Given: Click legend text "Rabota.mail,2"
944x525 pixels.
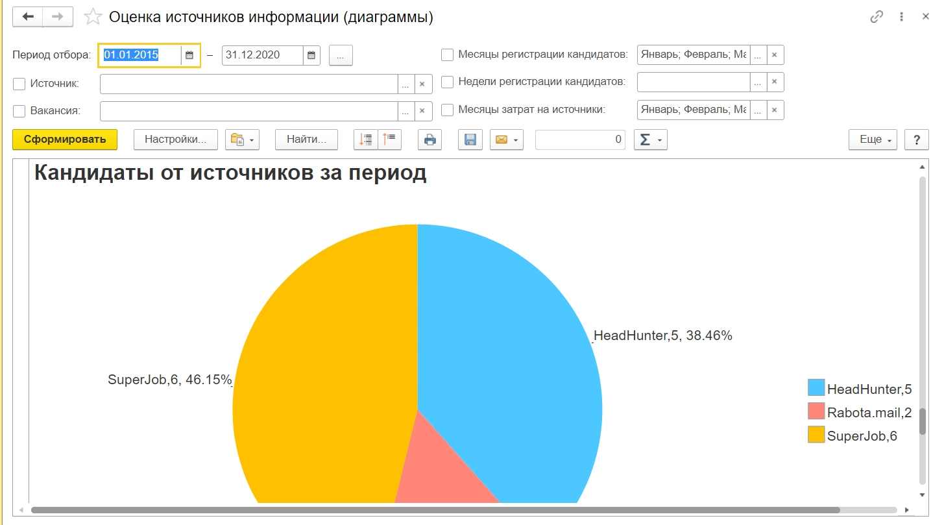Looking at the screenshot, I should 869,412.
